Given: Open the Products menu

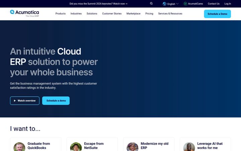Looking at the screenshot, I should pos(60,13).
